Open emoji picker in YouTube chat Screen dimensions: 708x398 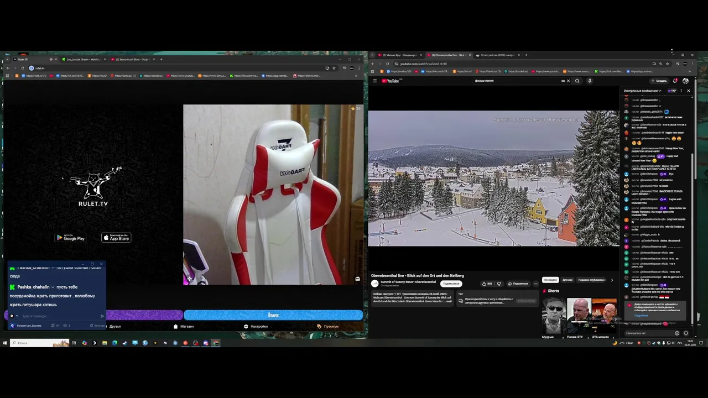click(677, 333)
